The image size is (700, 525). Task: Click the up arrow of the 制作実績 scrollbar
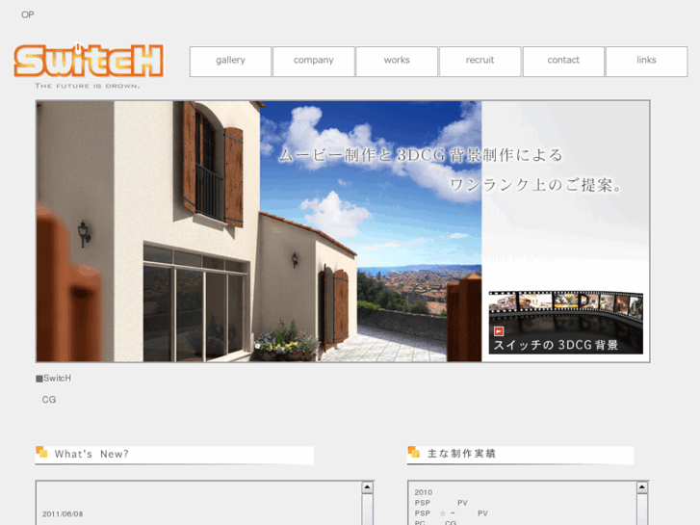(x=641, y=487)
